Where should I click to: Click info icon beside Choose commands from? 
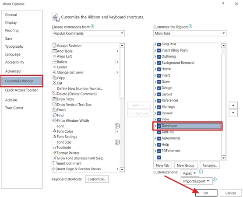[92, 26]
